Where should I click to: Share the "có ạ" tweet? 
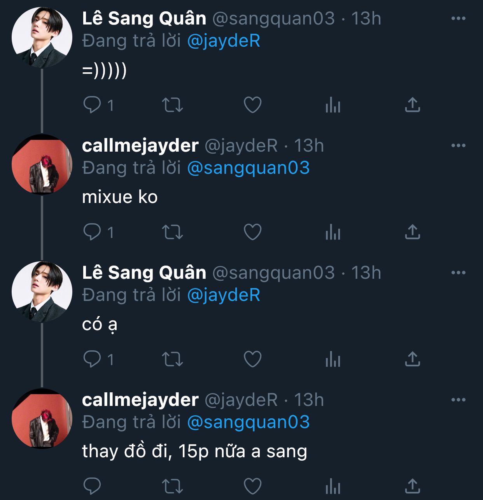click(x=412, y=359)
